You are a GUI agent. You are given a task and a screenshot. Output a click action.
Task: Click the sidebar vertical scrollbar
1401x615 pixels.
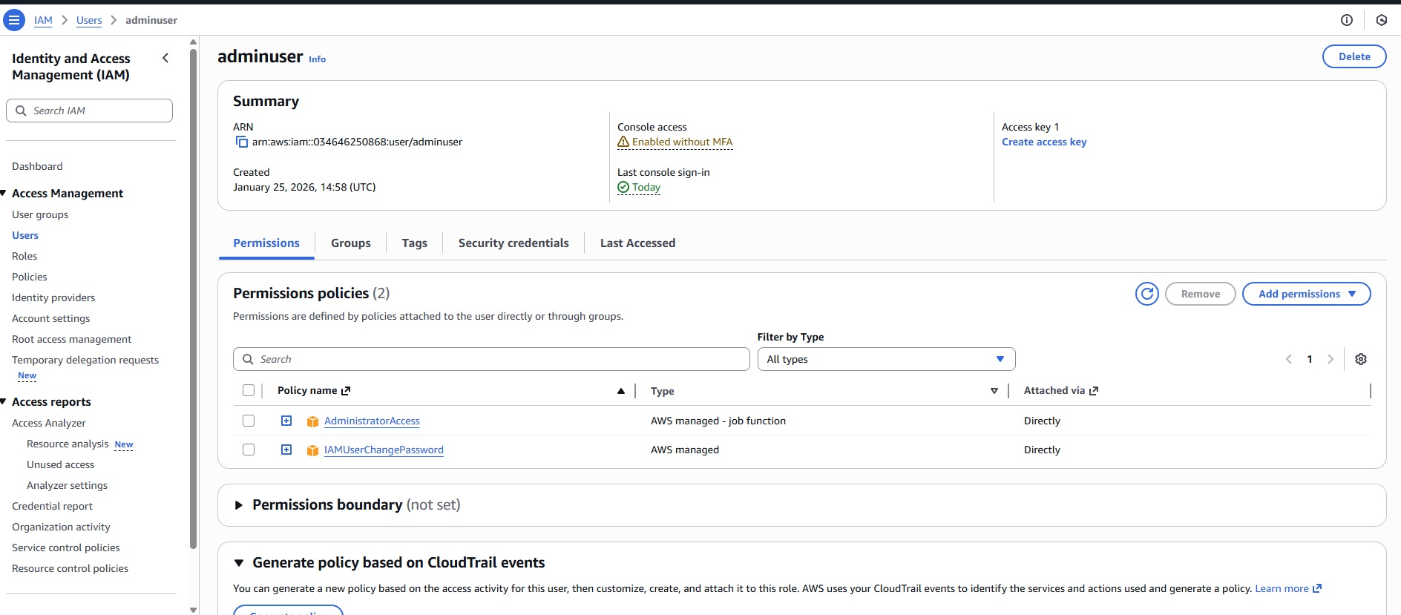(x=194, y=297)
